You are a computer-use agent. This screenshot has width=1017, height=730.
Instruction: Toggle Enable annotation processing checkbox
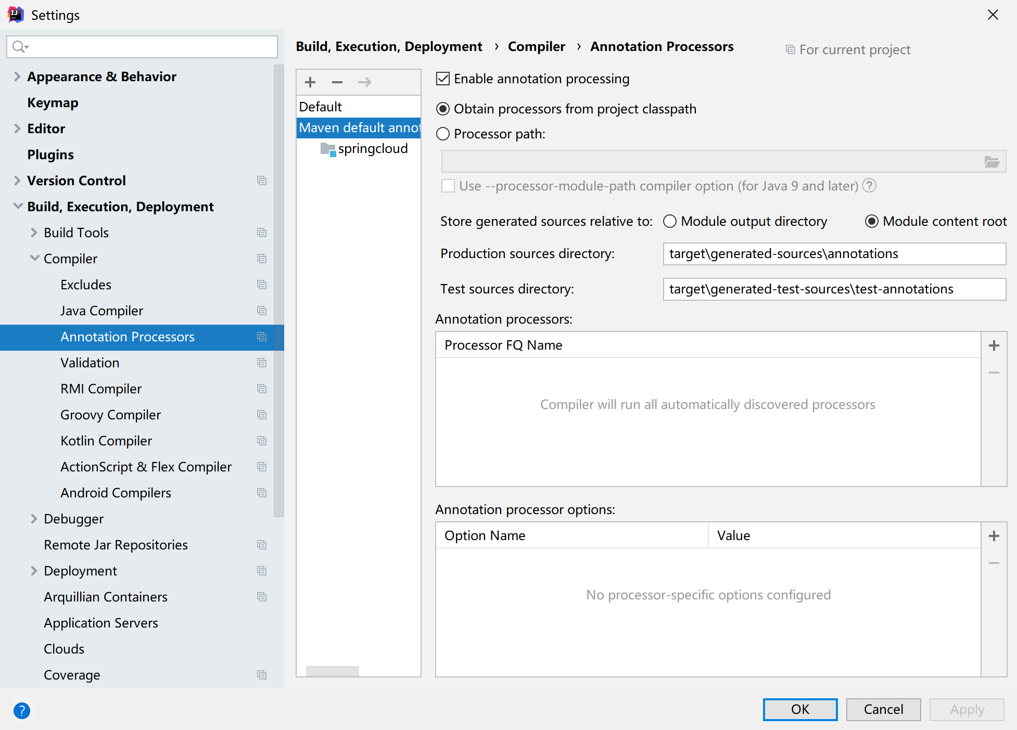click(x=443, y=79)
